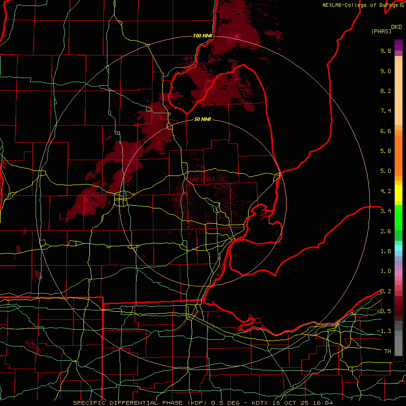Click the NEXLAB-College of DuPage credit text
Screen dimensions: 406x406
point(361,5)
